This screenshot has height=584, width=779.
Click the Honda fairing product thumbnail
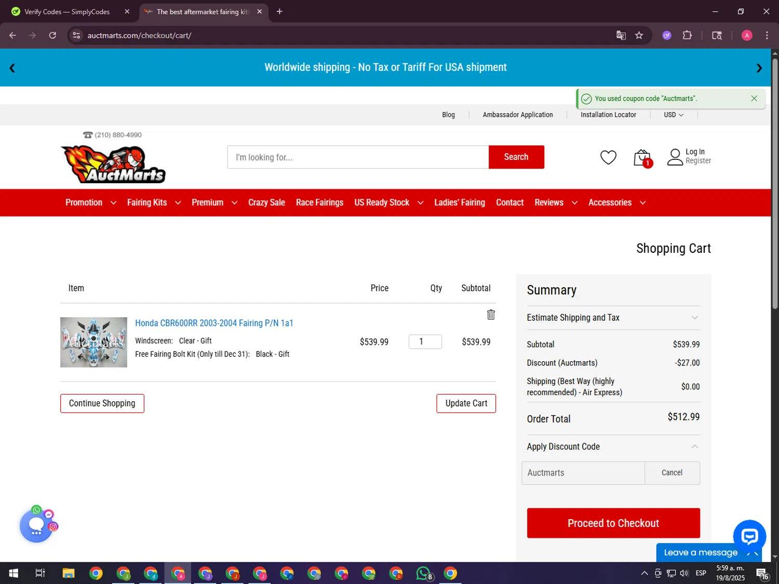(x=93, y=343)
